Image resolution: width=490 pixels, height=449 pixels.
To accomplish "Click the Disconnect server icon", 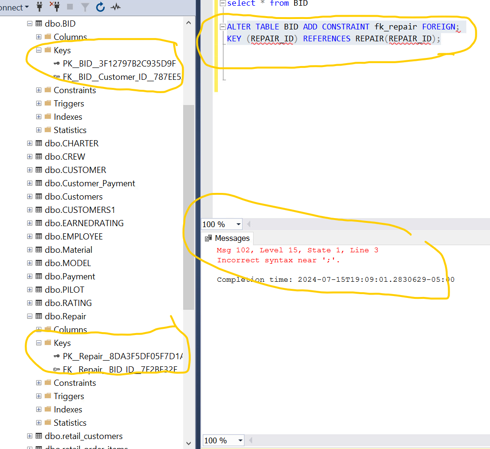I will pyautogui.click(x=54, y=7).
